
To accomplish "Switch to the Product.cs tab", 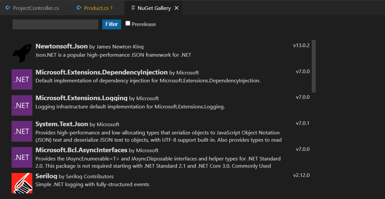I will 97,8.
